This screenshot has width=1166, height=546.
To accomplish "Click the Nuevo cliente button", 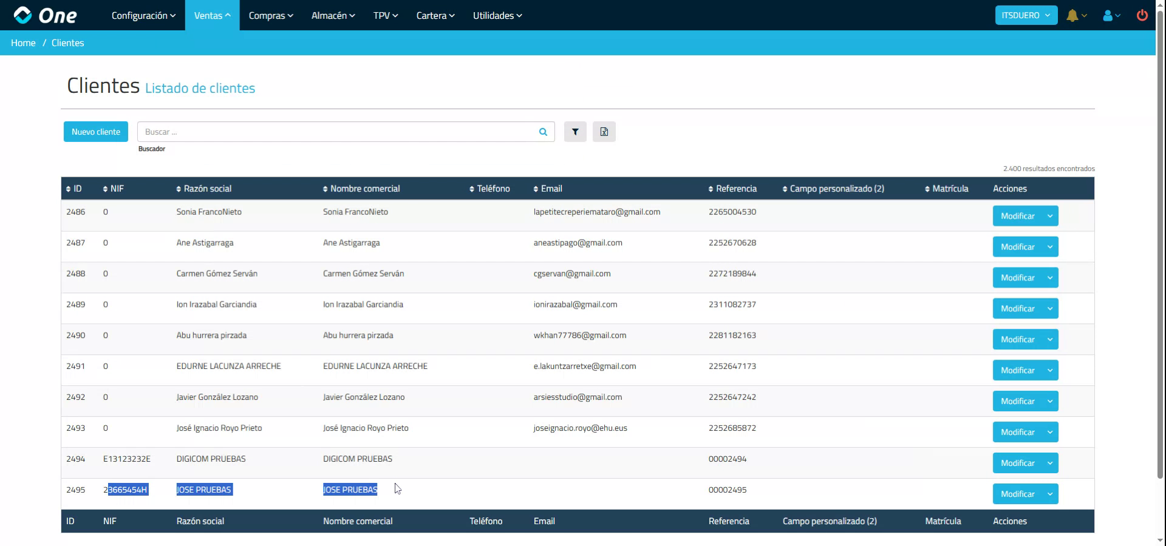I will [x=95, y=132].
